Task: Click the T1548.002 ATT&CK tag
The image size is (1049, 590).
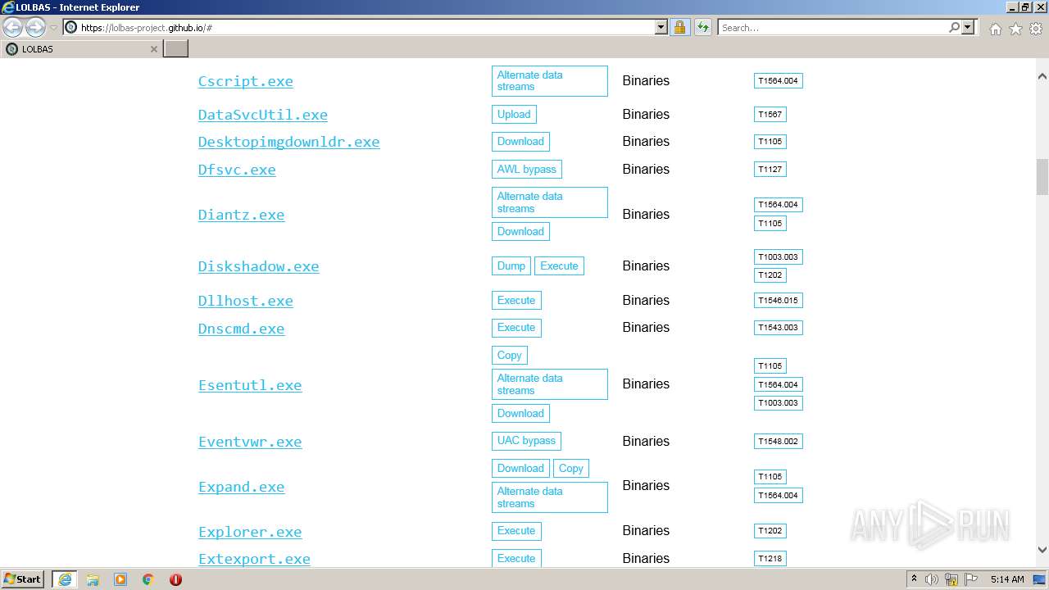Action: click(778, 441)
